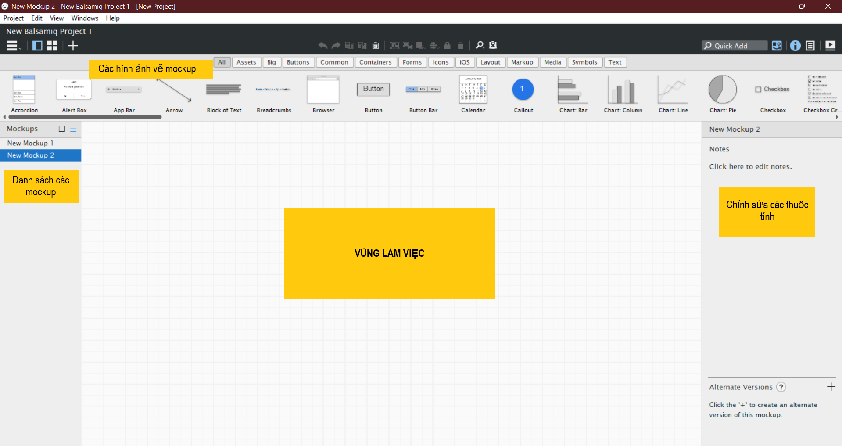Viewport: 842px width, 446px height.
Task: Click the paste clipboard icon in the toolbar
Action: pyautogui.click(x=376, y=46)
